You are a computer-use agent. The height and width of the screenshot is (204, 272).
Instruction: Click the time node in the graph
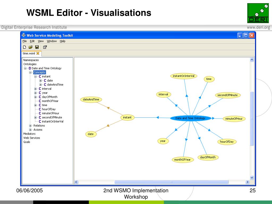[x=209, y=79]
